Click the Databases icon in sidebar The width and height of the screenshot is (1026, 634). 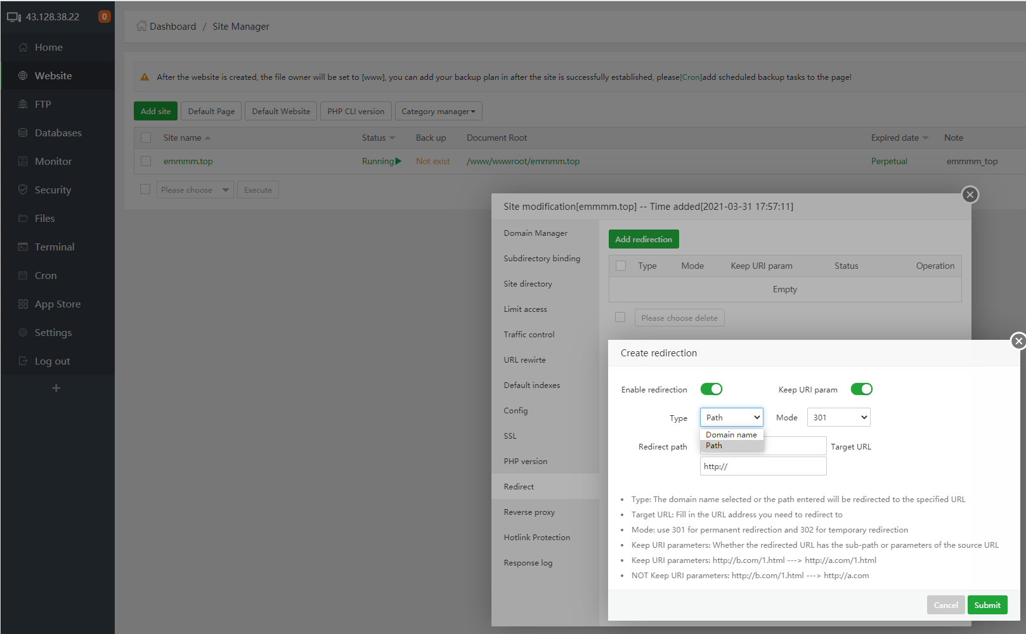[x=23, y=133]
